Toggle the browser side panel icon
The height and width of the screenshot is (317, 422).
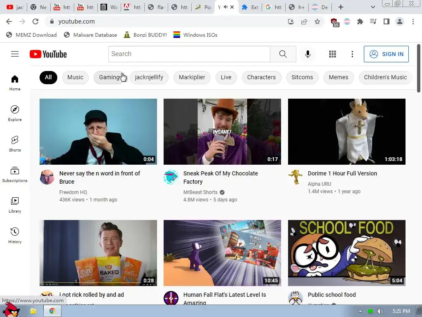tap(387, 21)
